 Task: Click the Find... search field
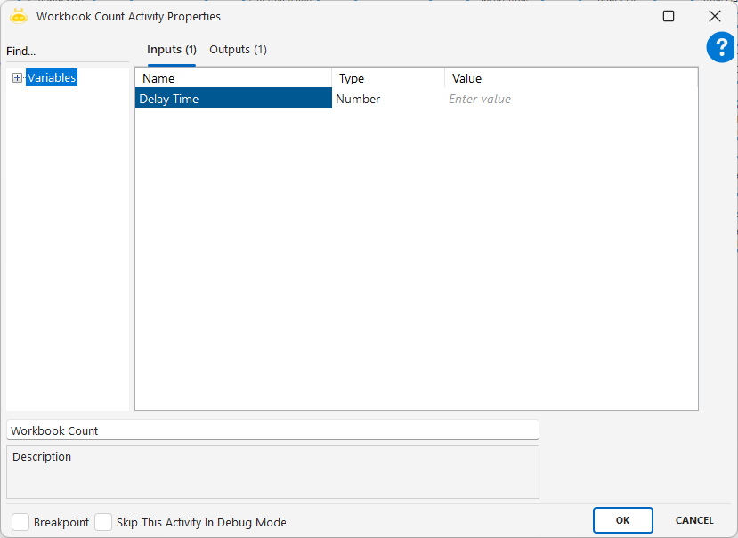pyautogui.click(x=67, y=52)
